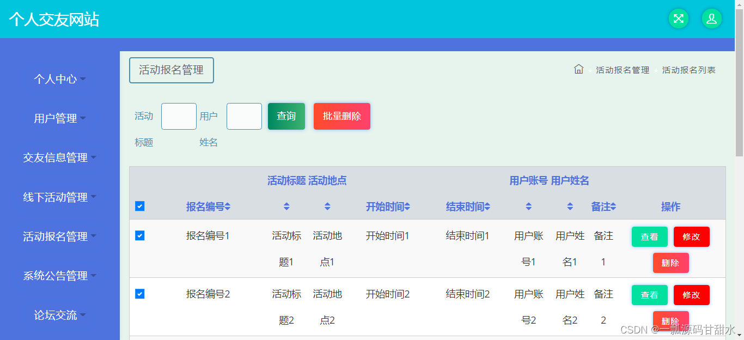Screen dimensions: 744x340
Task: Click the 操作 column header
Action: tap(670, 207)
